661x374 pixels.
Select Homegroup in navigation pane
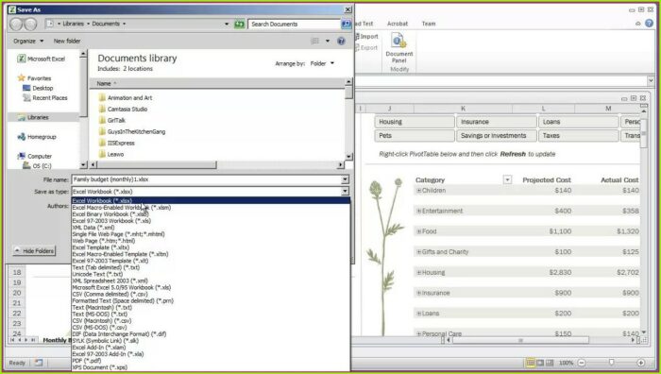(x=37, y=137)
